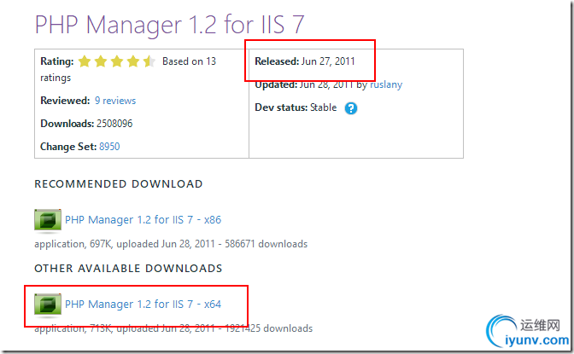The height and width of the screenshot is (354, 574).
Task: Open Change Set 8950 link
Action: pyautogui.click(x=109, y=147)
